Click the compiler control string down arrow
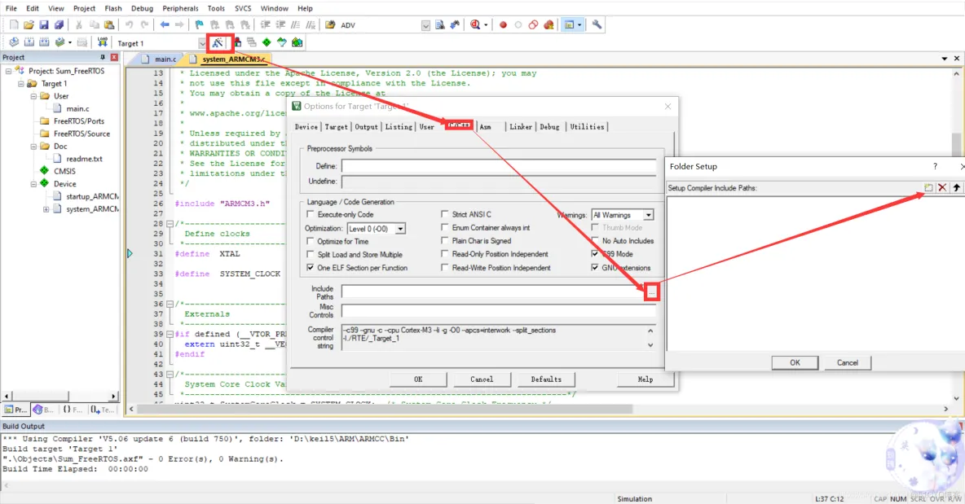Screen dimensions: 965x504 [650, 345]
